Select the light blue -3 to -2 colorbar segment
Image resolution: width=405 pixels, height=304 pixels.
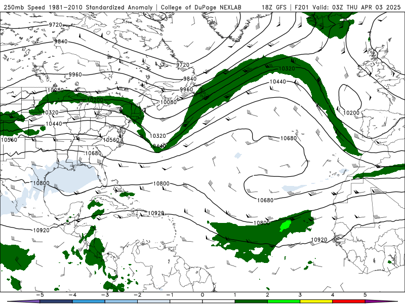121,301
